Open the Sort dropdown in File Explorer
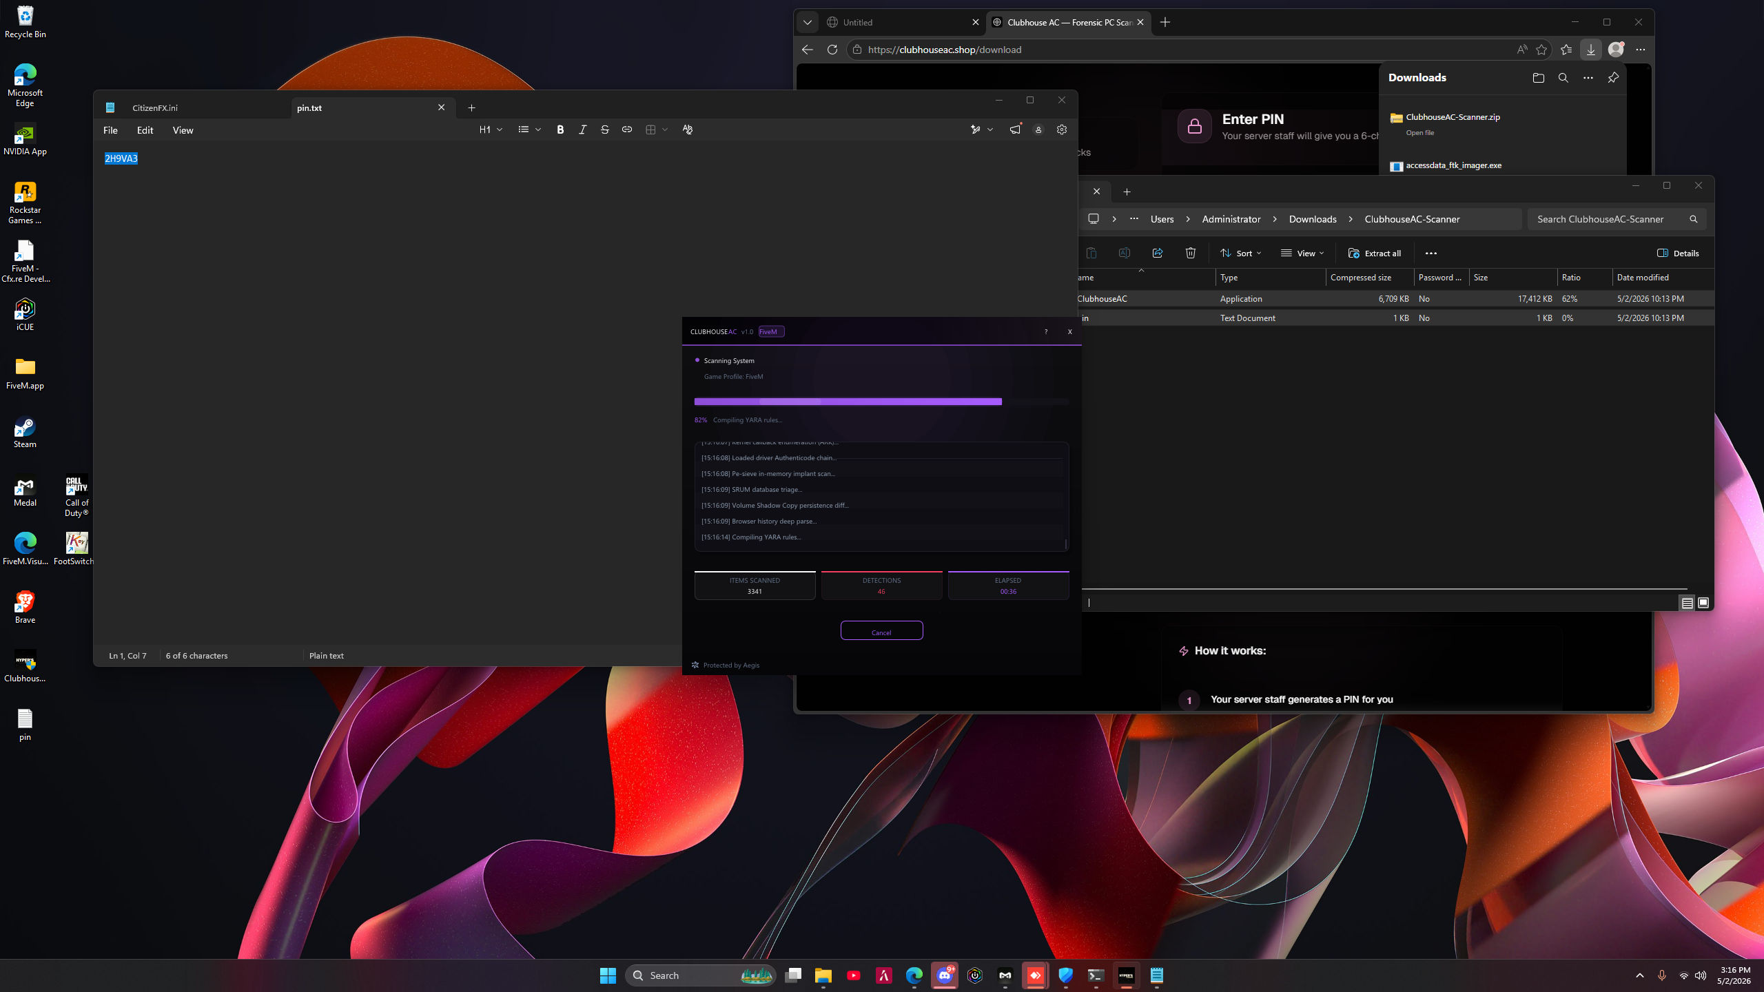This screenshot has height=992, width=1764. (1241, 253)
